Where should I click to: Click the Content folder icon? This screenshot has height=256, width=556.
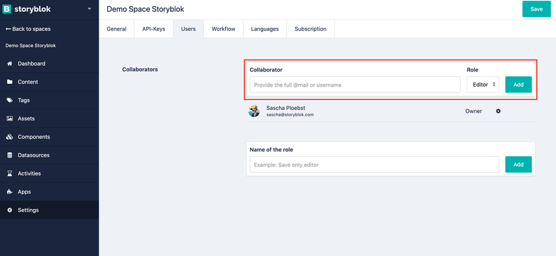(x=9, y=82)
